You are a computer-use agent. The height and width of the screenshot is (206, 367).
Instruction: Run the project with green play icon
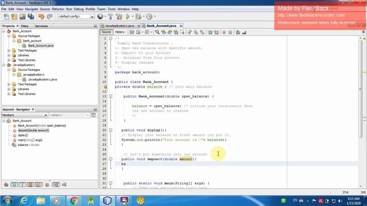(x=128, y=17)
